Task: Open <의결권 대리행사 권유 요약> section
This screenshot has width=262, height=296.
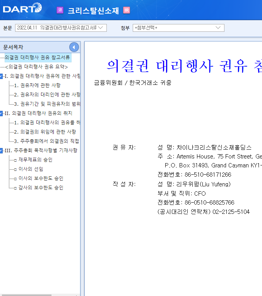Action: (36, 67)
